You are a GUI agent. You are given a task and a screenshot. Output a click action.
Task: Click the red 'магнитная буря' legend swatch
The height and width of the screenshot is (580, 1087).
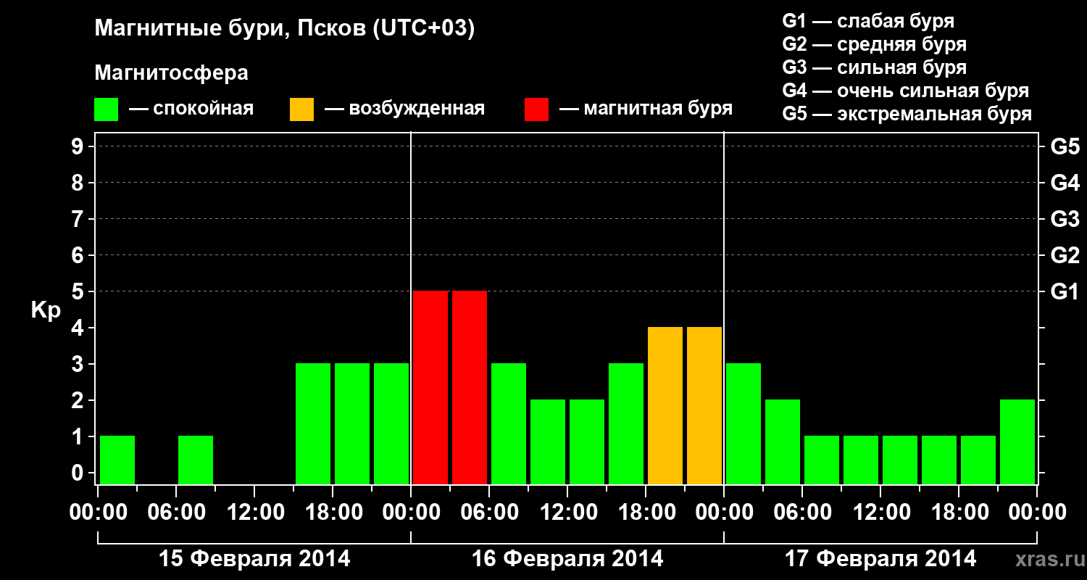click(x=536, y=109)
